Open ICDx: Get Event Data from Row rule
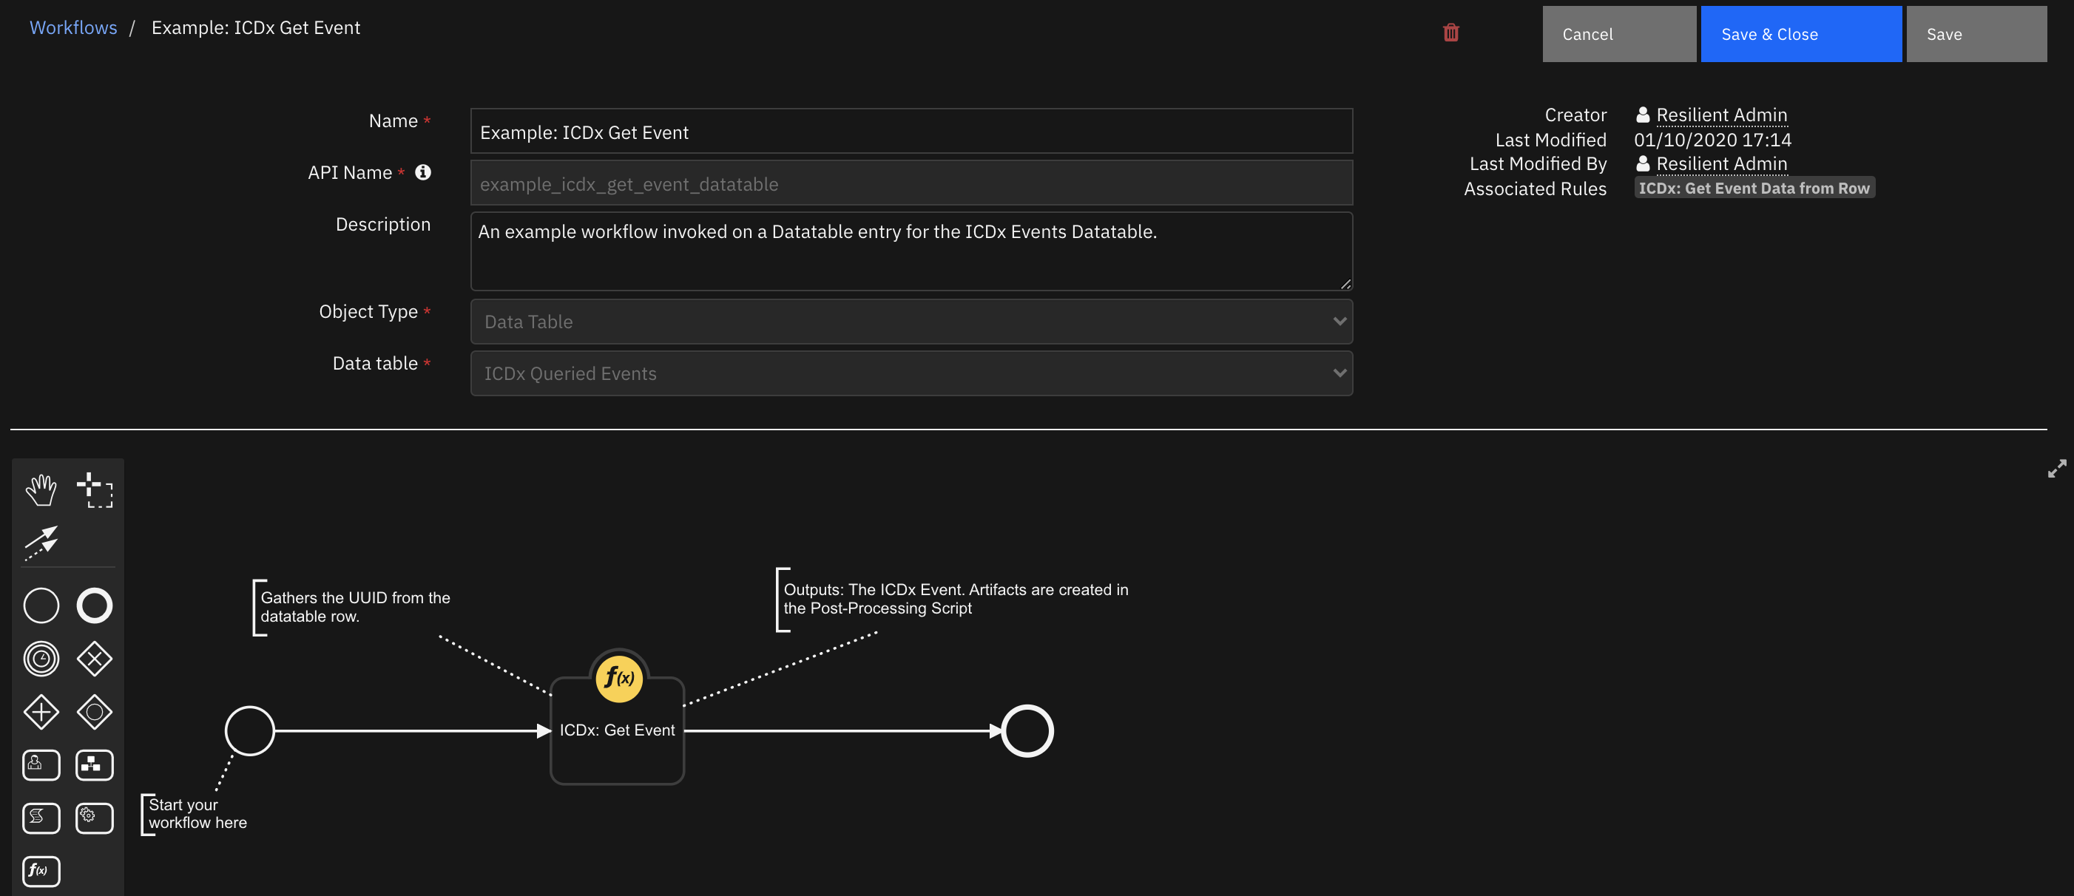The height and width of the screenshot is (896, 2074). point(1754,189)
